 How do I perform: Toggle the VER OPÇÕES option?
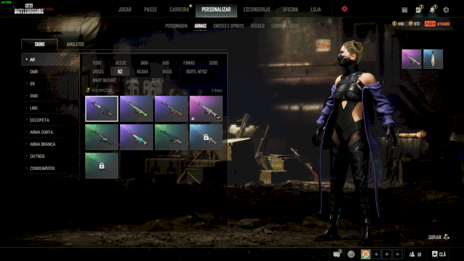(x=99, y=90)
